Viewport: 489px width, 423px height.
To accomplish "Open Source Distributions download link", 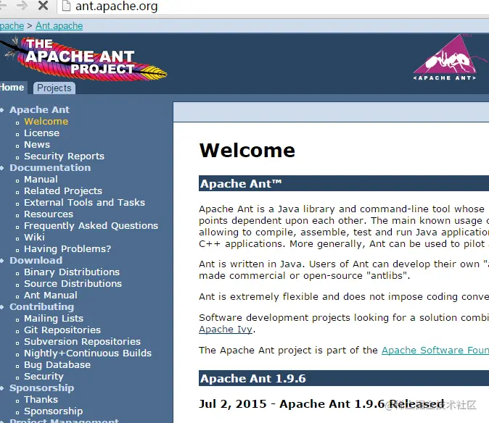I will click(73, 283).
